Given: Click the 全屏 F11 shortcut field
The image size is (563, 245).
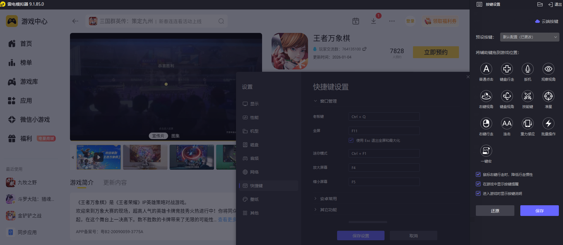Looking at the screenshot, I should tap(384, 131).
